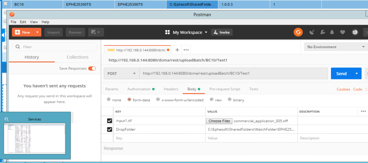Click the heart icon in header
This screenshot has height=163, width=368.
tap(343, 32)
